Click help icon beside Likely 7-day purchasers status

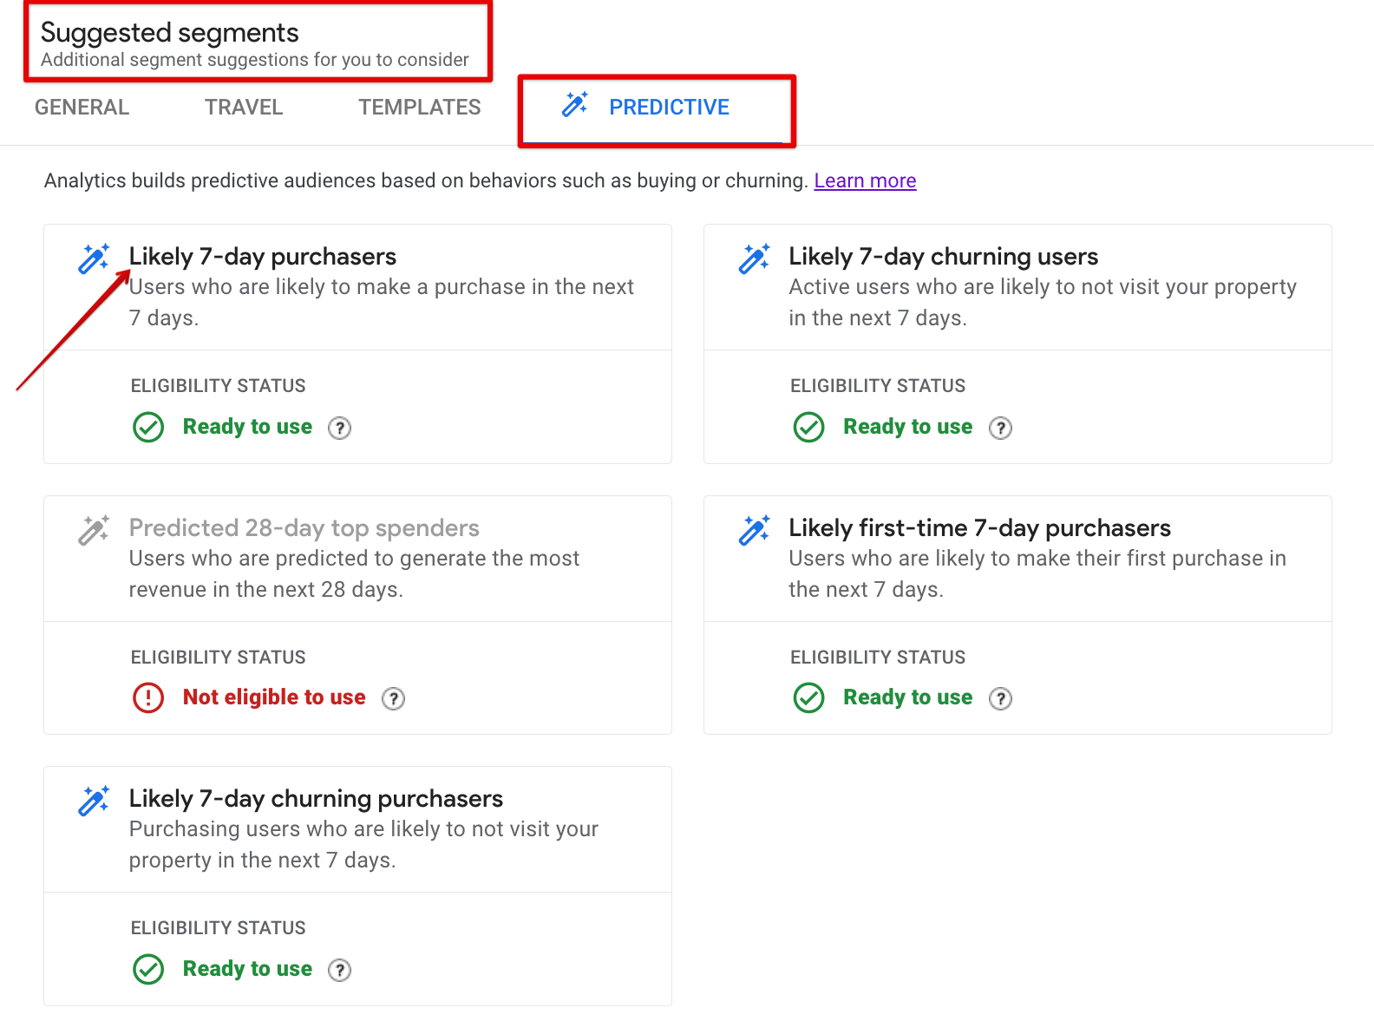point(339,428)
